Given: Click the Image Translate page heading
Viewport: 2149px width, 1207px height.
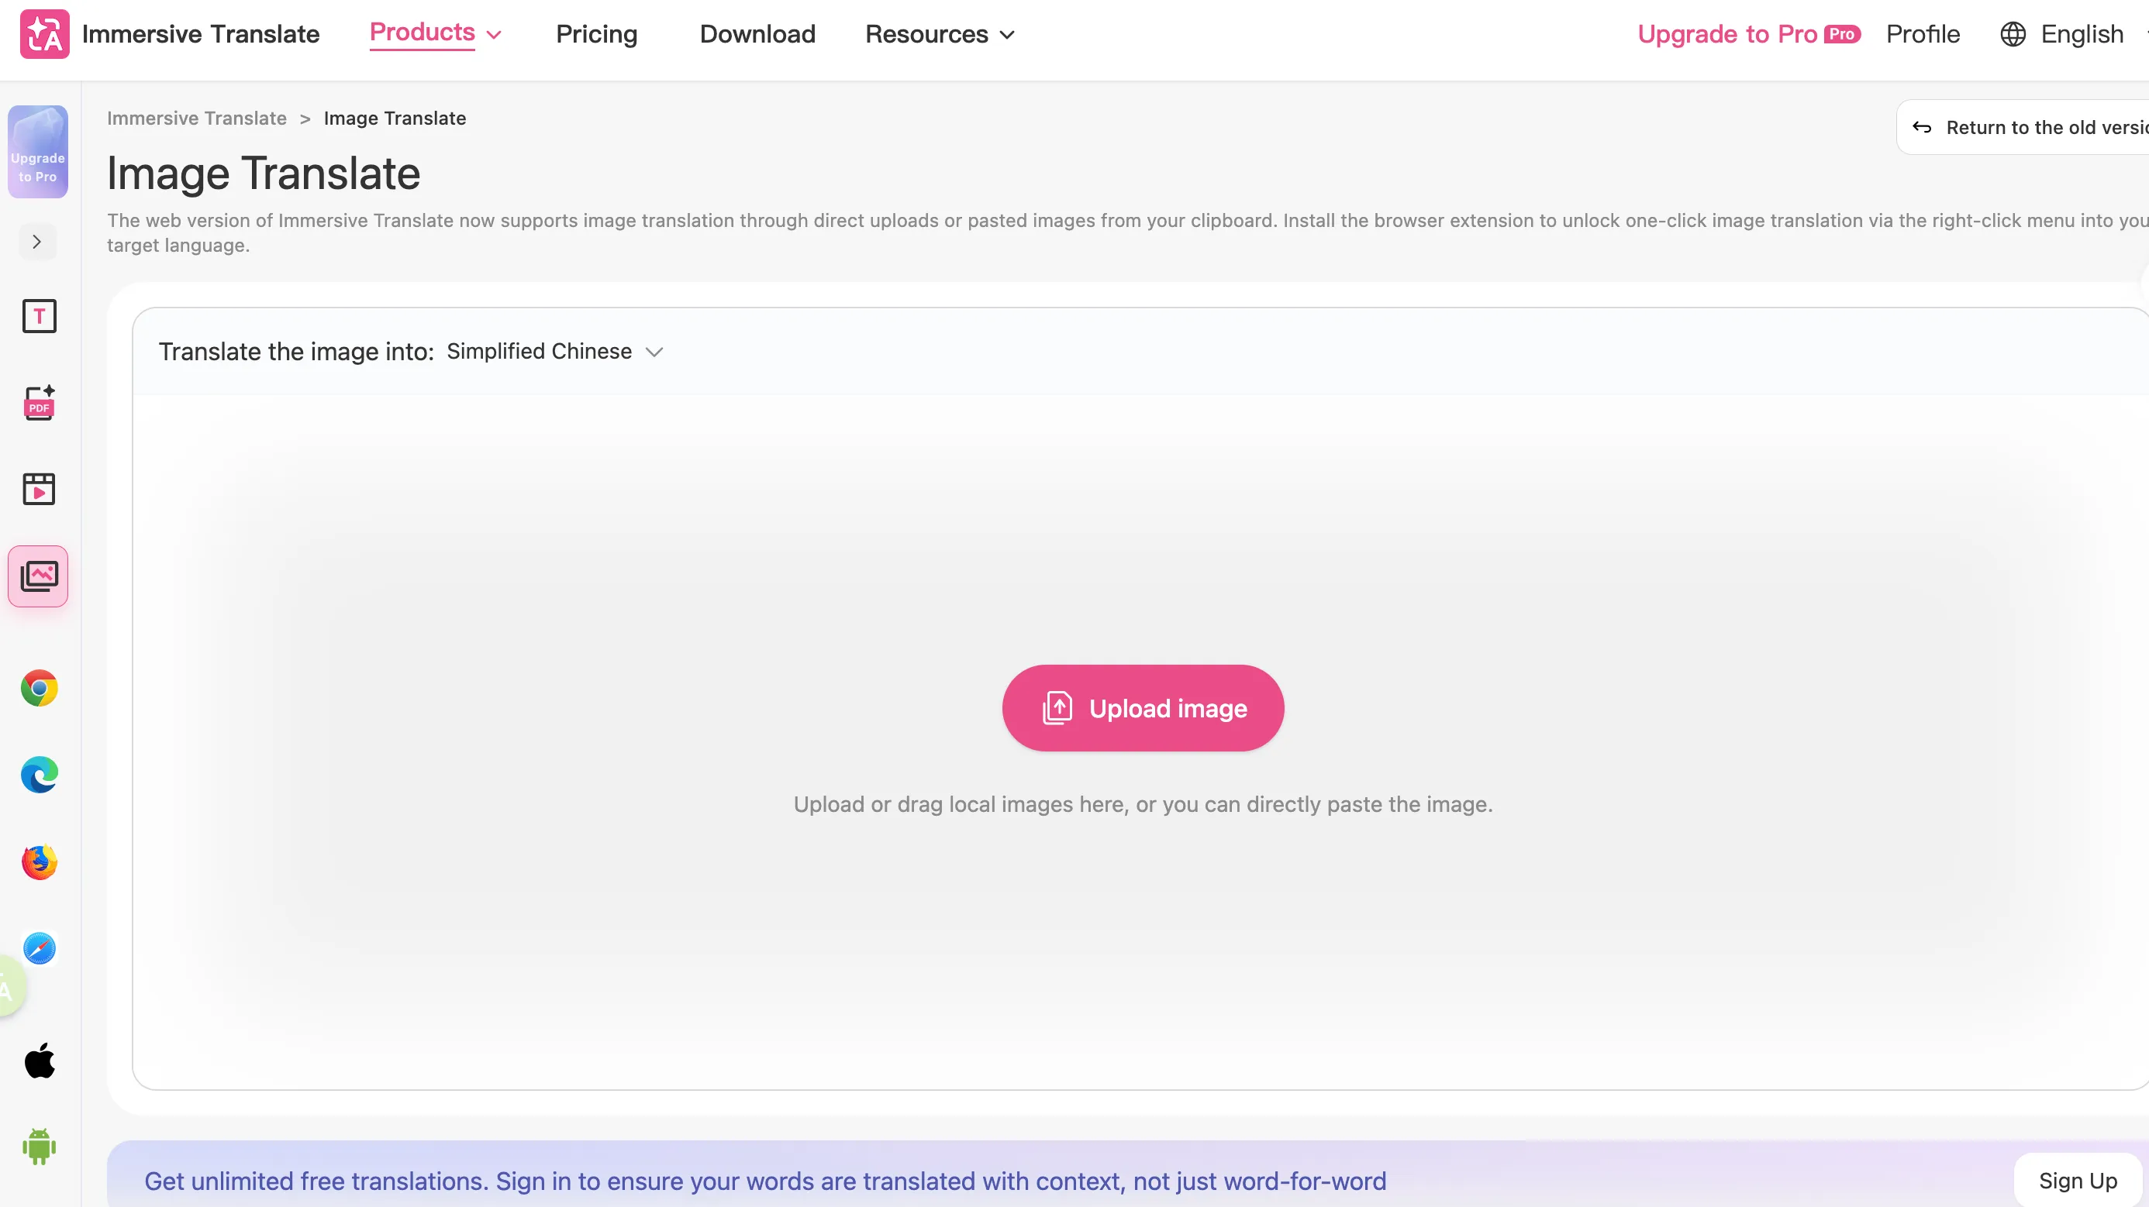Looking at the screenshot, I should [264, 174].
